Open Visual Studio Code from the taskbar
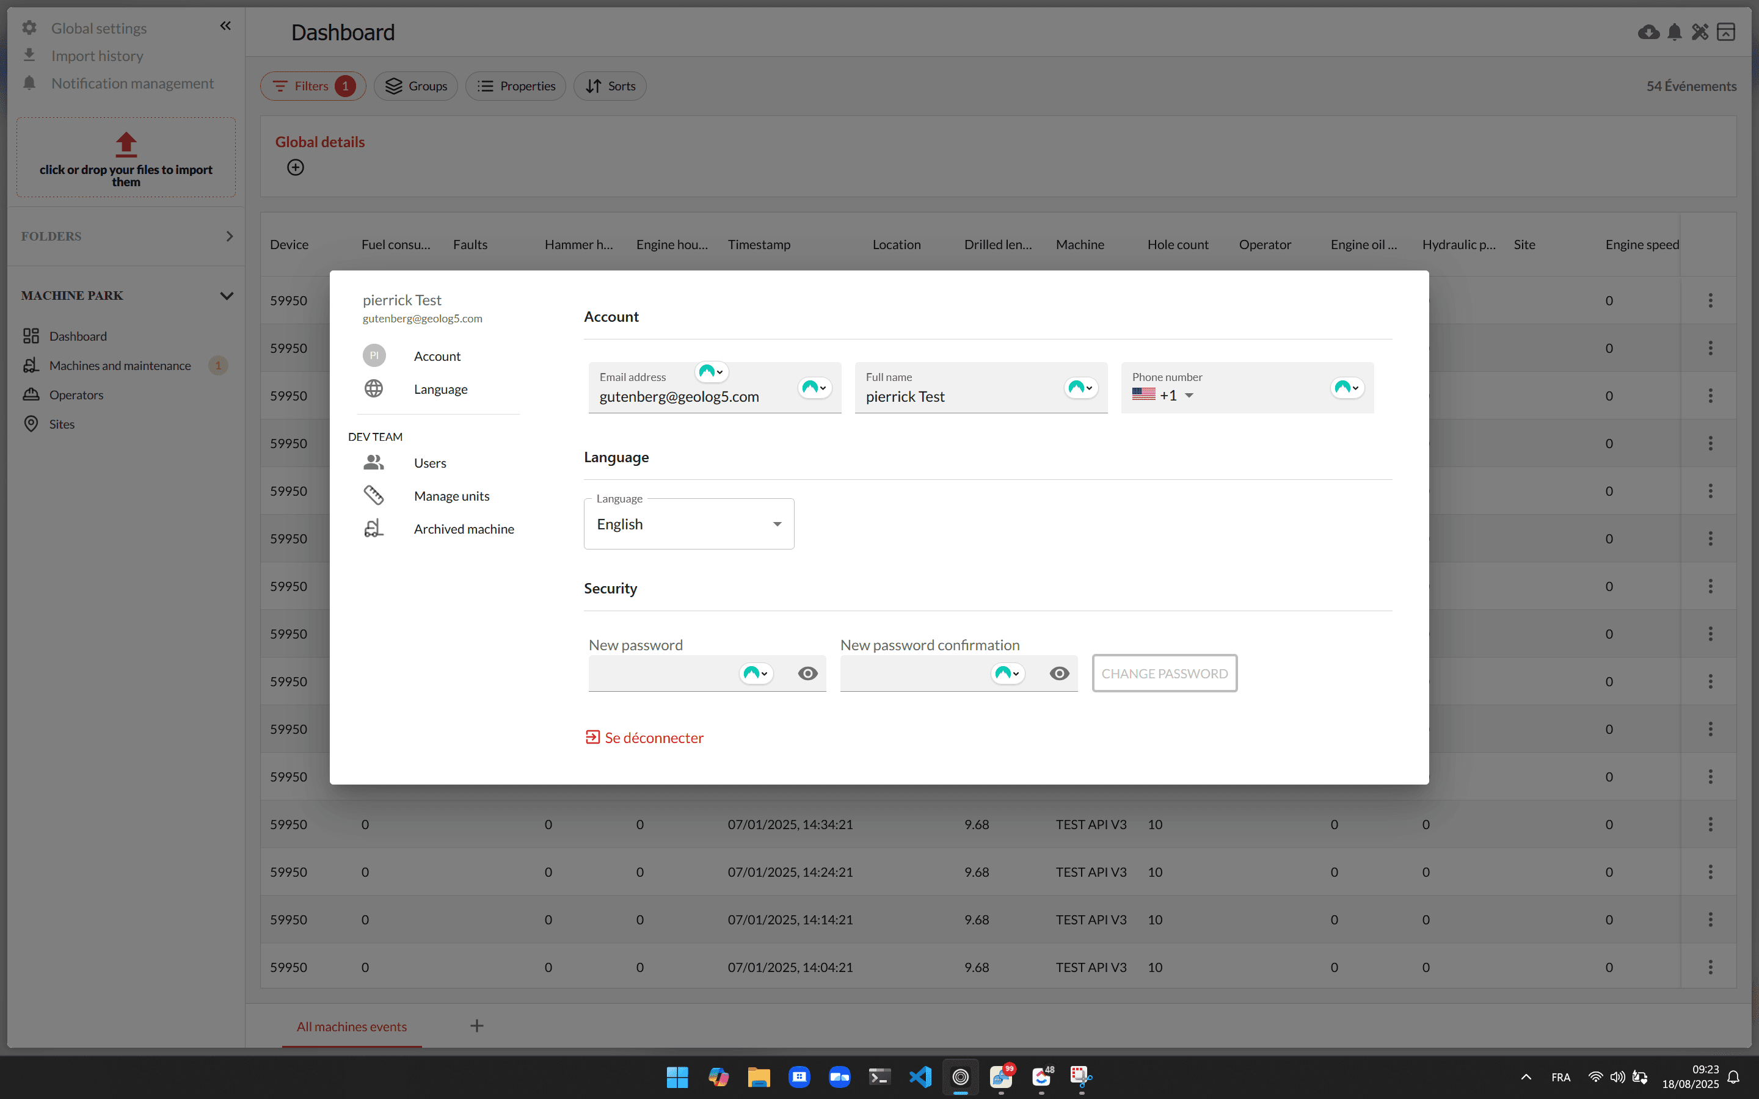 point(919,1076)
